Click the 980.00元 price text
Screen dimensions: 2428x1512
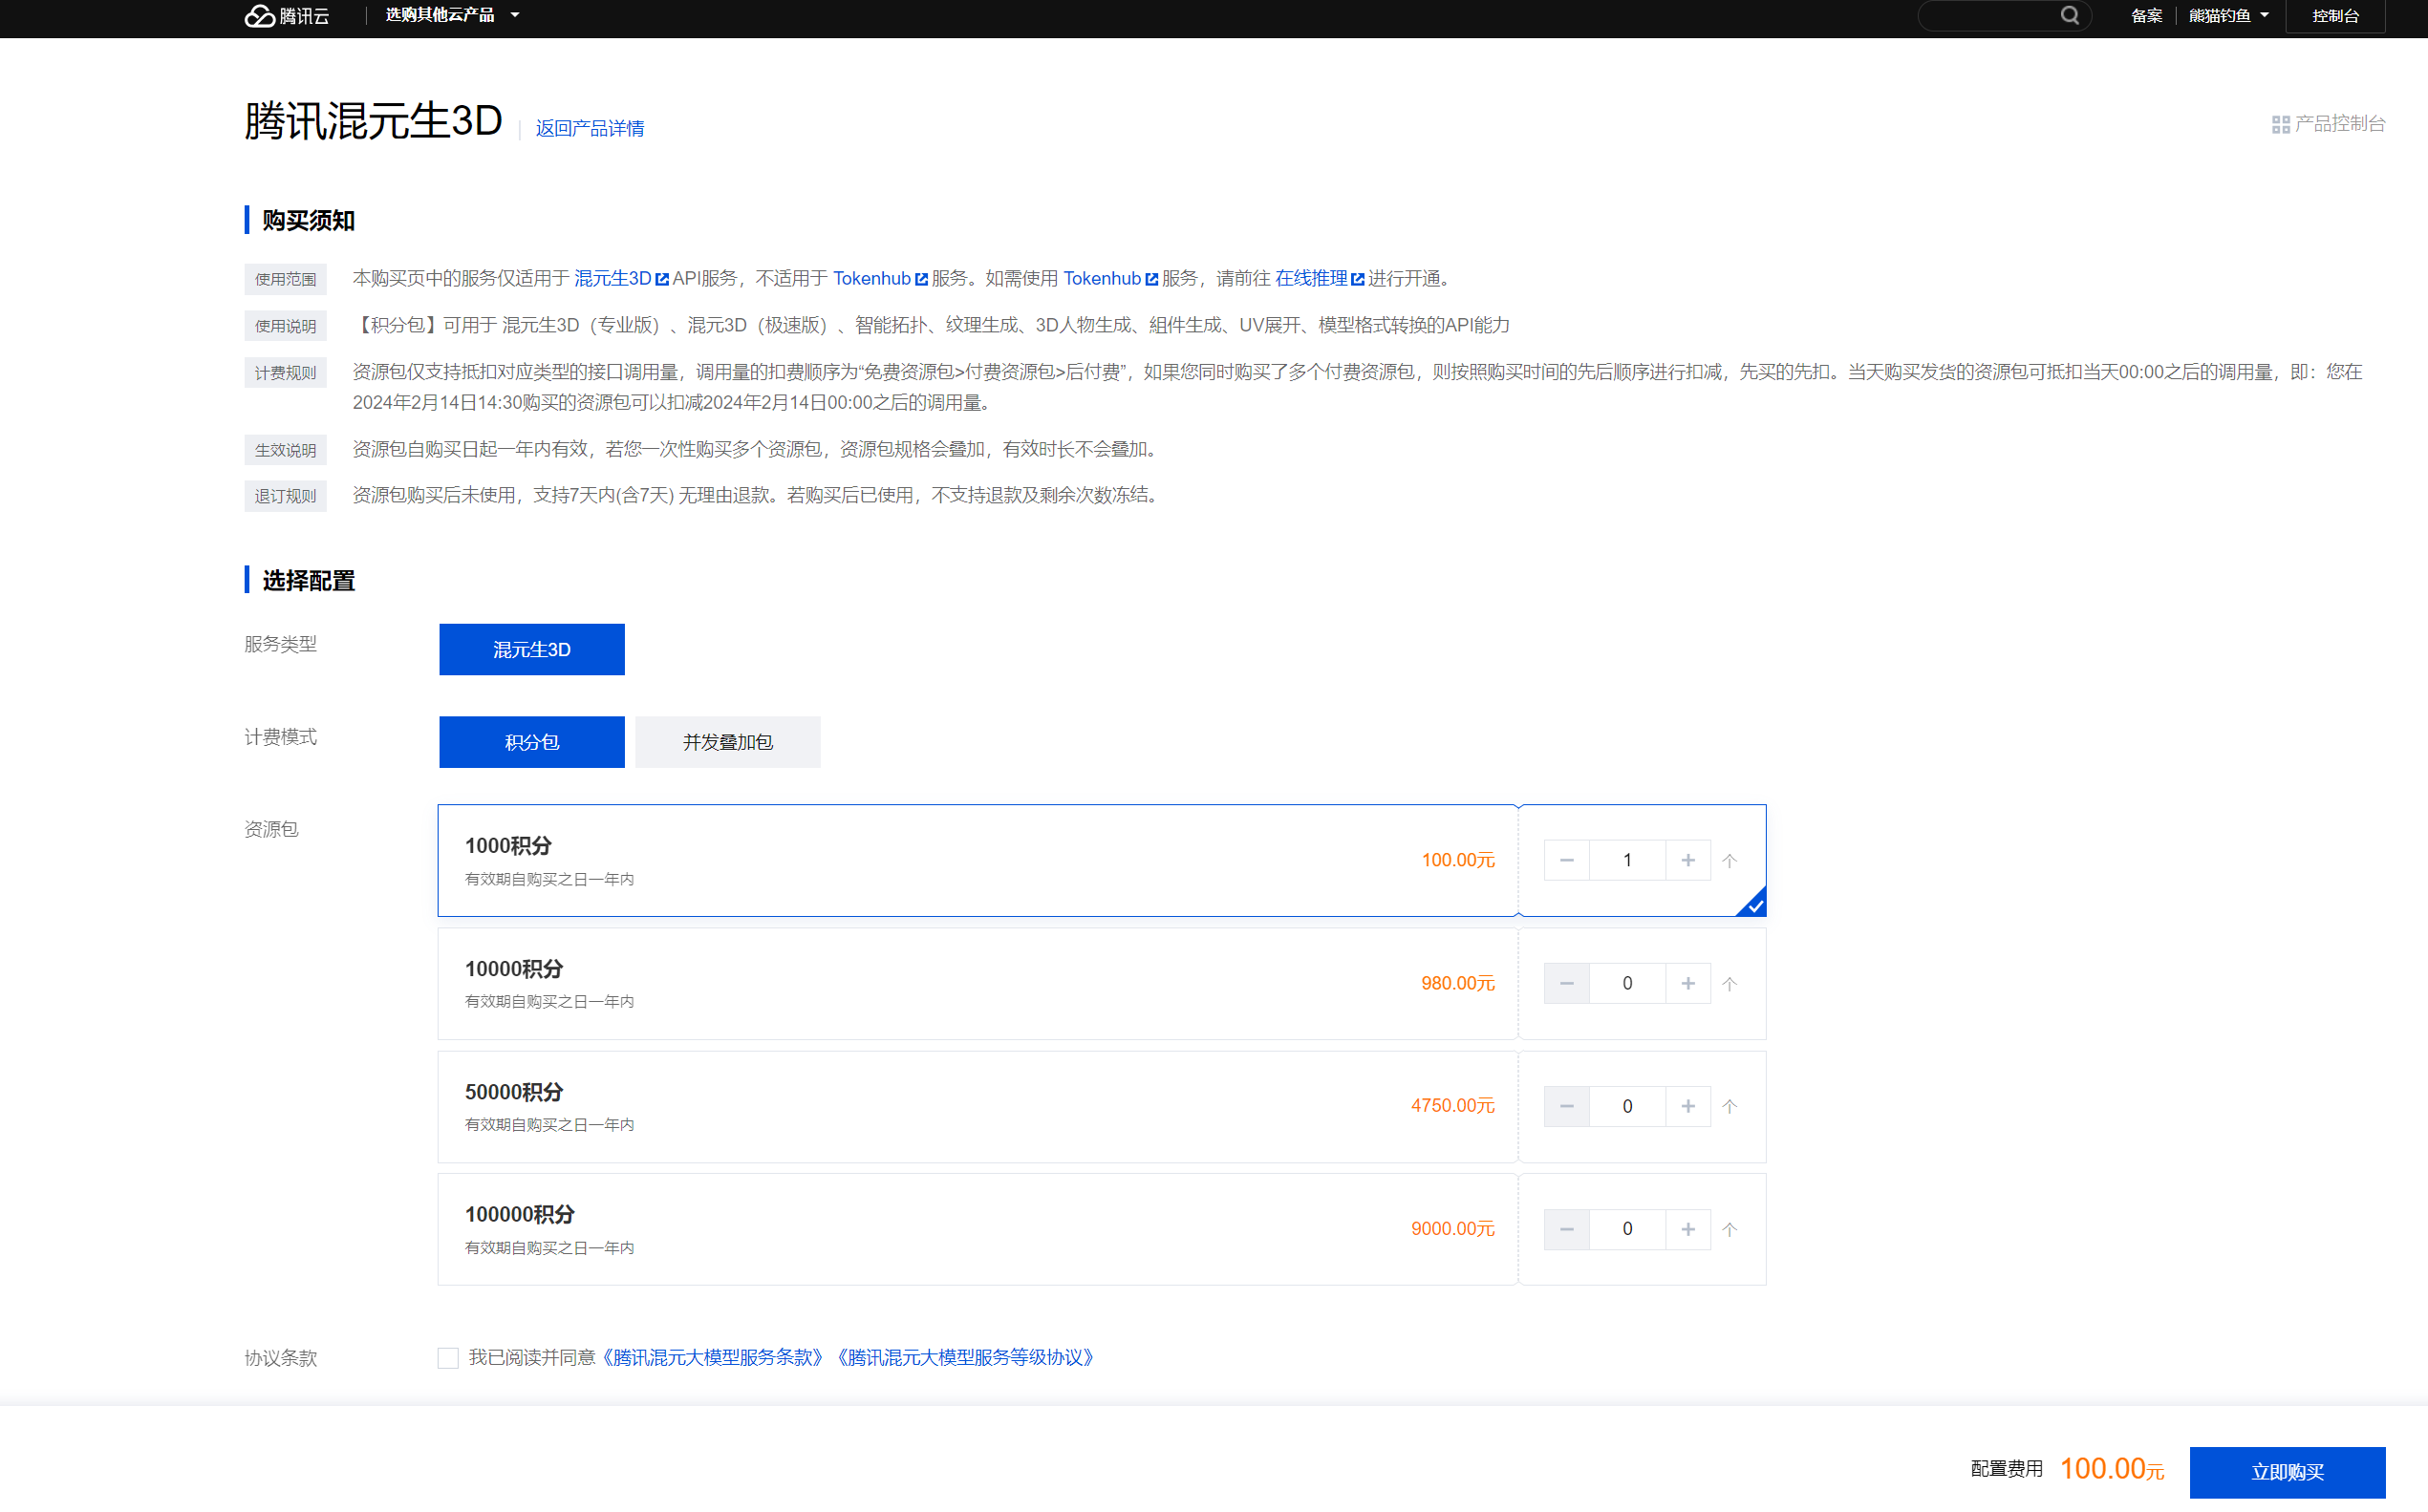click(1457, 984)
